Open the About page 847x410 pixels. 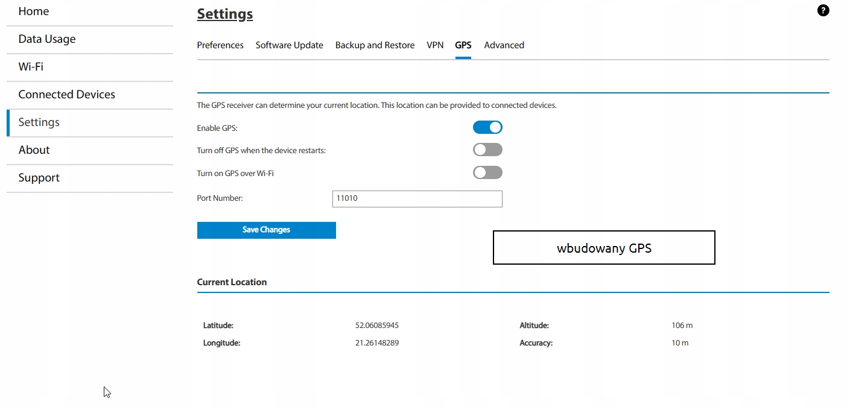tap(34, 150)
